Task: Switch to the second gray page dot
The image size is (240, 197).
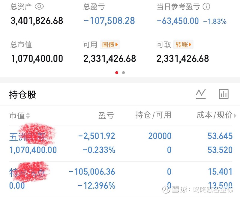Action: pyautogui.click(x=124, y=73)
